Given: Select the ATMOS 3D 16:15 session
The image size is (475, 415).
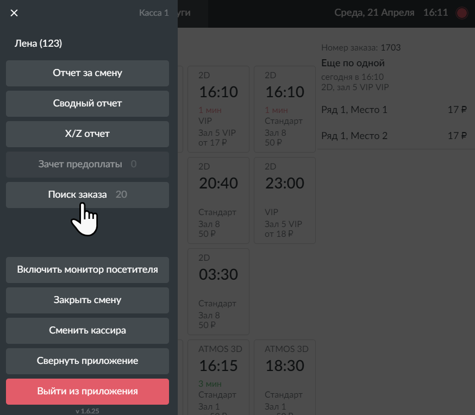Looking at the screenshot, I should click(x=218, y=378).
